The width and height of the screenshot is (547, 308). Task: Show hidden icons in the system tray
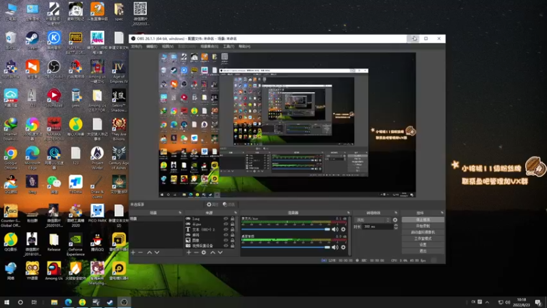coord(488,302)
